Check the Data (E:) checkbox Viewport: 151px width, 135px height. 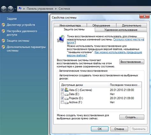[62, 94]
